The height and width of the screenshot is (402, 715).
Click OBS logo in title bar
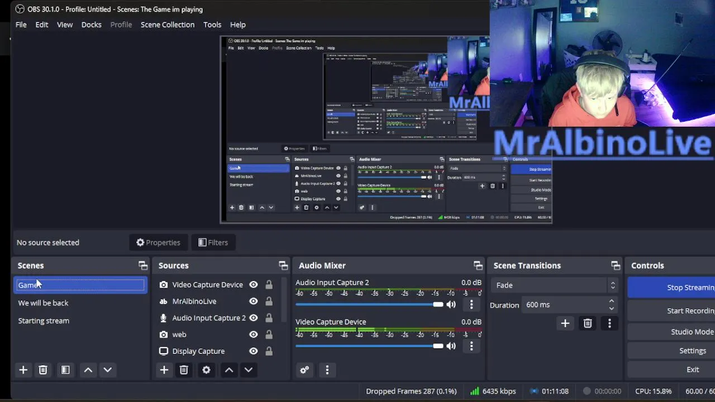(x=20, y=9)
